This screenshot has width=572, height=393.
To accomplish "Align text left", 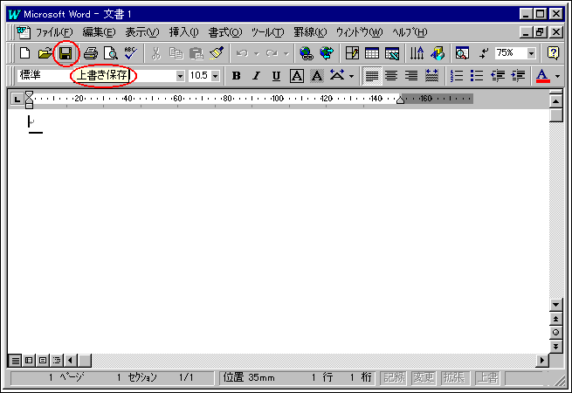I will pyautogui.click(x=372, y=75).
